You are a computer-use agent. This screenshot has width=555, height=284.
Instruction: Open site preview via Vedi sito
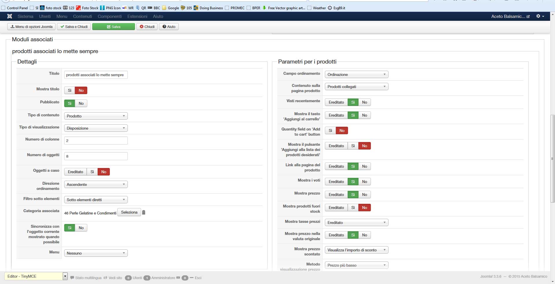[x=113, y=278]
